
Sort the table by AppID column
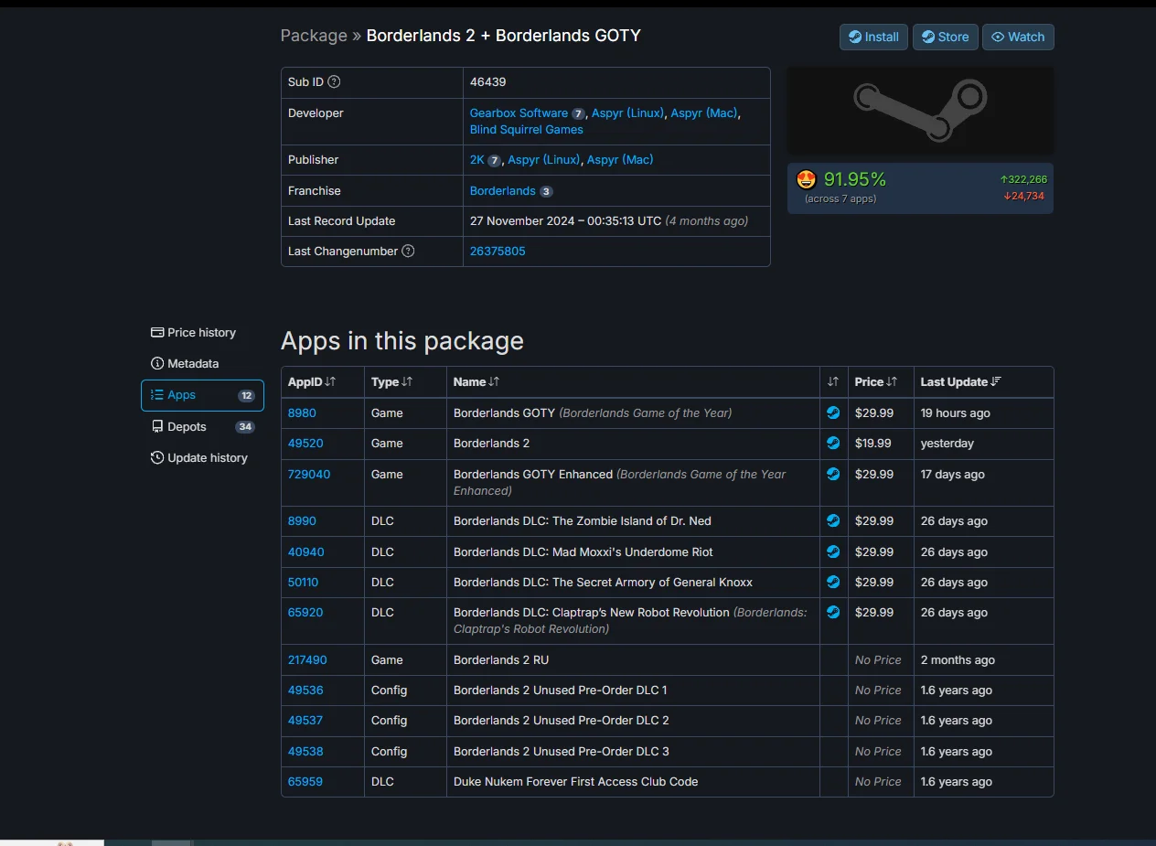pos(312,381)
